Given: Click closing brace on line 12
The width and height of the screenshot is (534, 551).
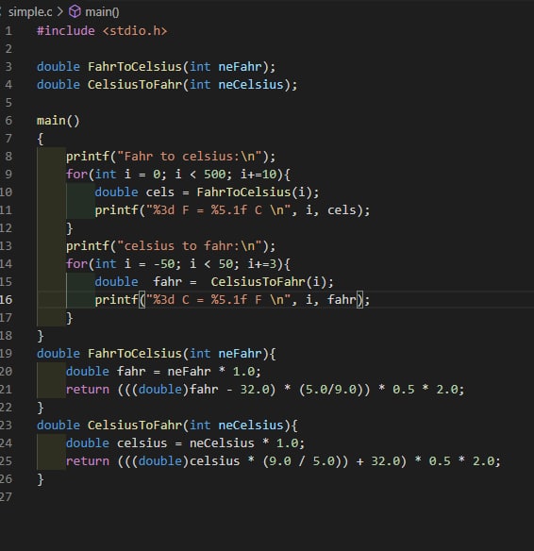Looking at the screenshot, I should (70, 228).
